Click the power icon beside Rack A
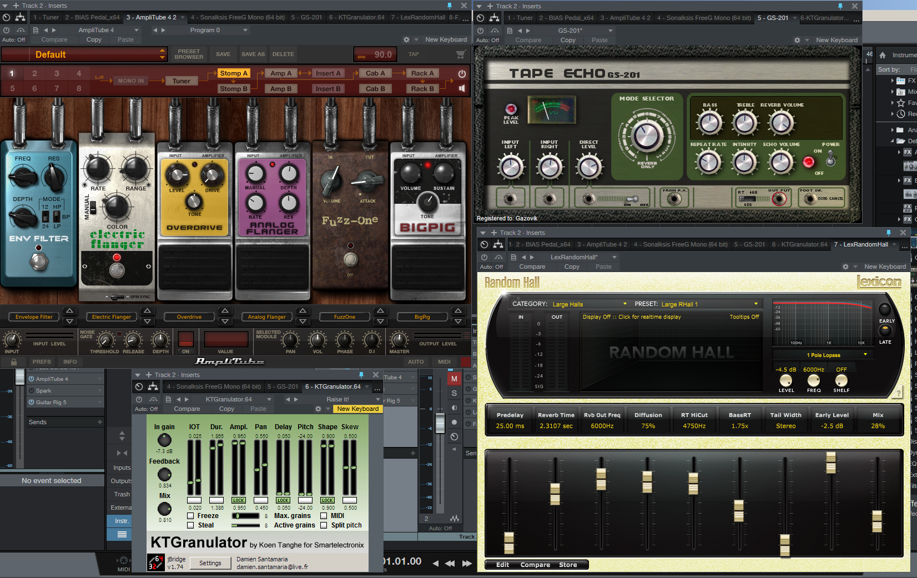The height and width of the screenshot is (578, 917). [x=462, y=73]
